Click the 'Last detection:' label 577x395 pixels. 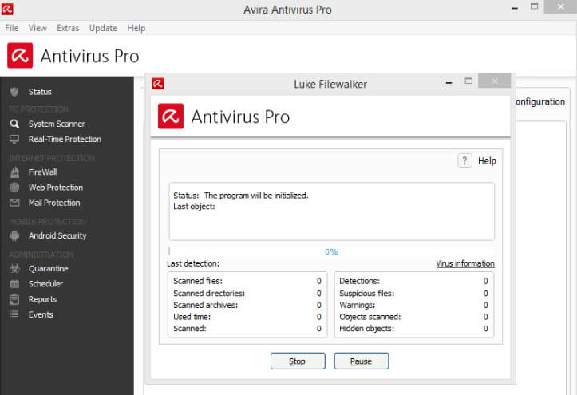tap(193, 263)
